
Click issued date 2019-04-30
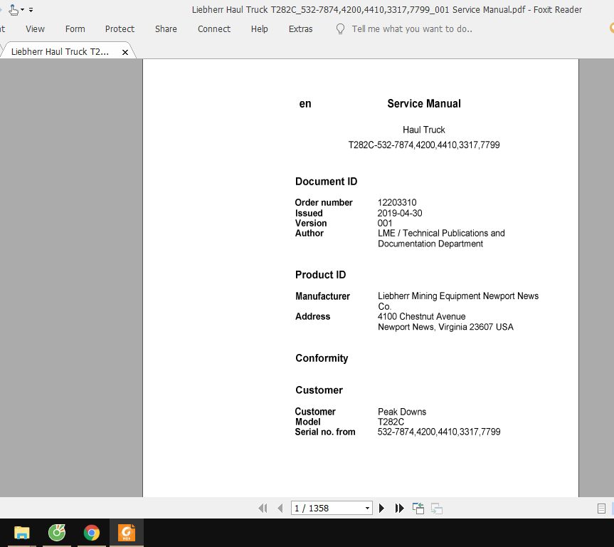click(400, 213)
